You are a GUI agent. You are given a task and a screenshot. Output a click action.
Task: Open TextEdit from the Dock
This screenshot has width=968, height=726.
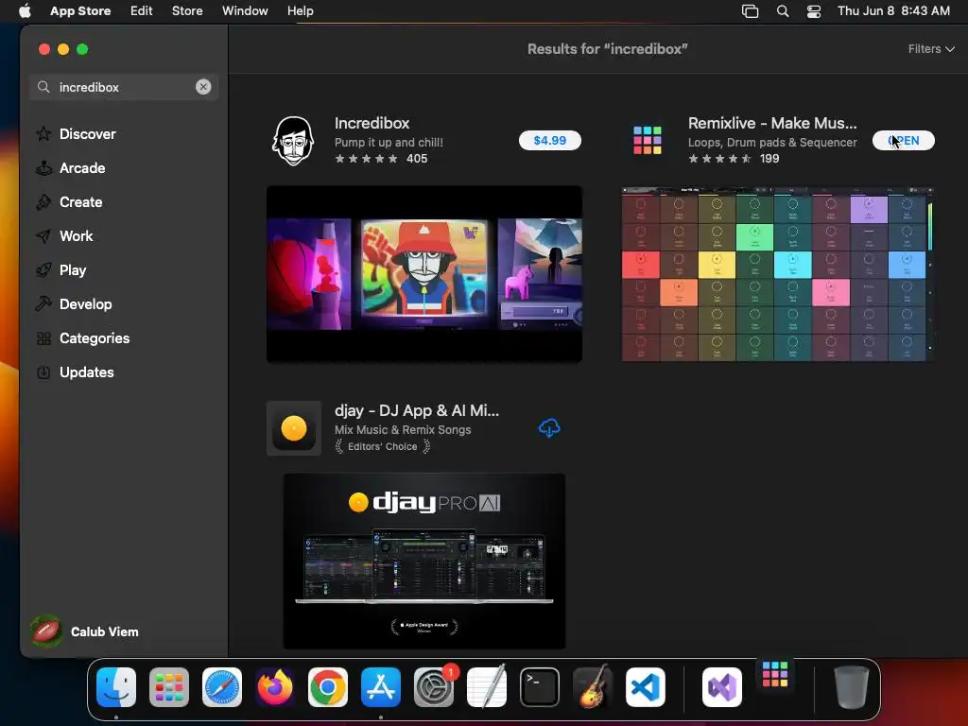[487, 687]
